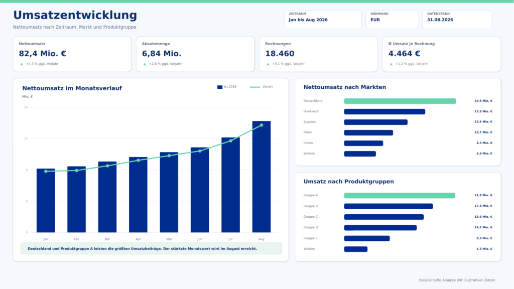Click the trend arrow under Absatzmenge
The height and width of the screenshot is (289, 514).
pos(145,64)
